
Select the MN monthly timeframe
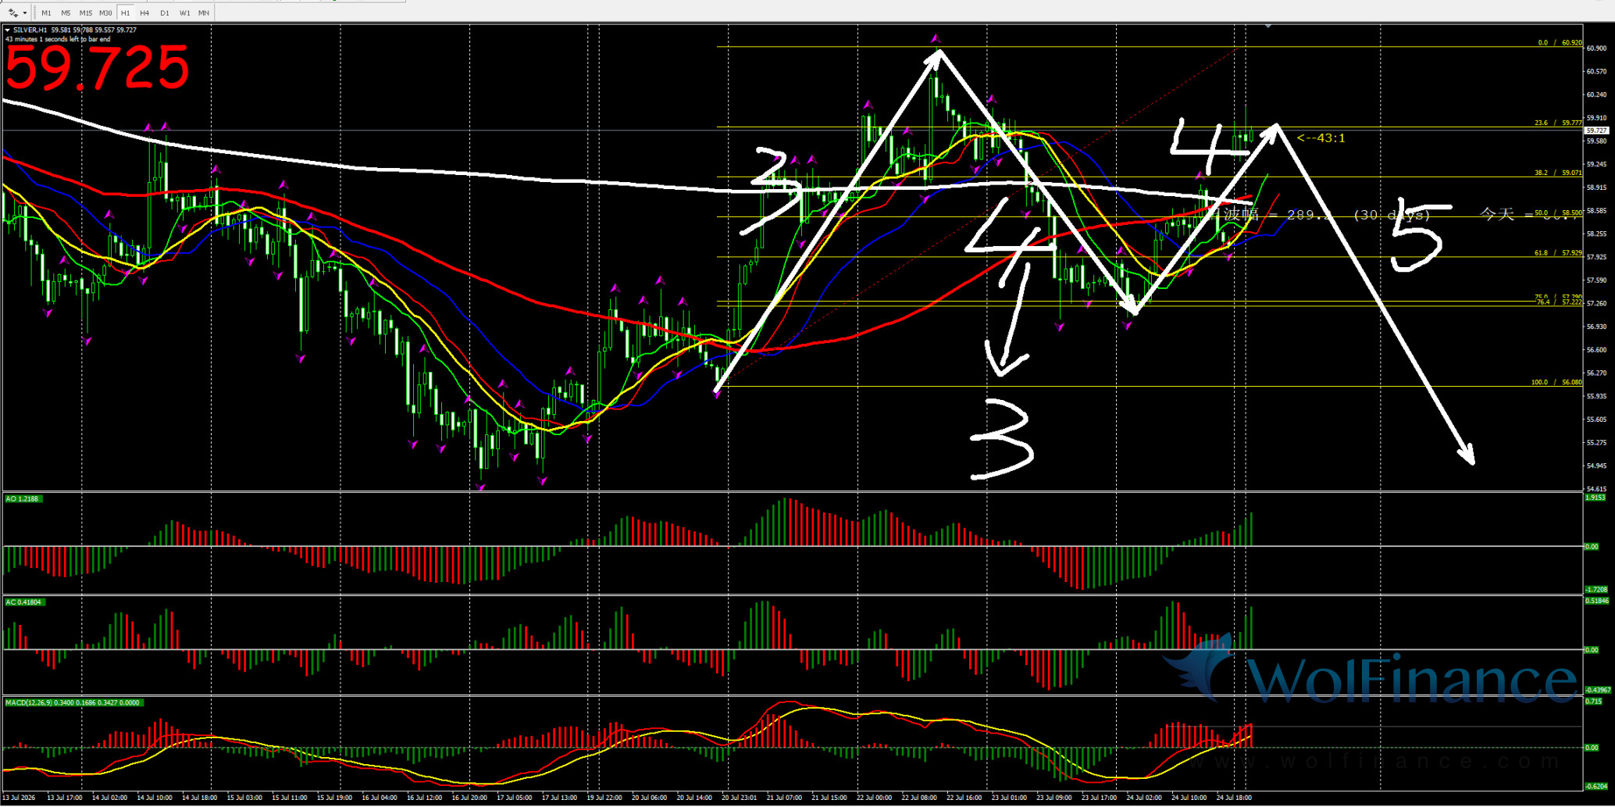coord(203,12)
